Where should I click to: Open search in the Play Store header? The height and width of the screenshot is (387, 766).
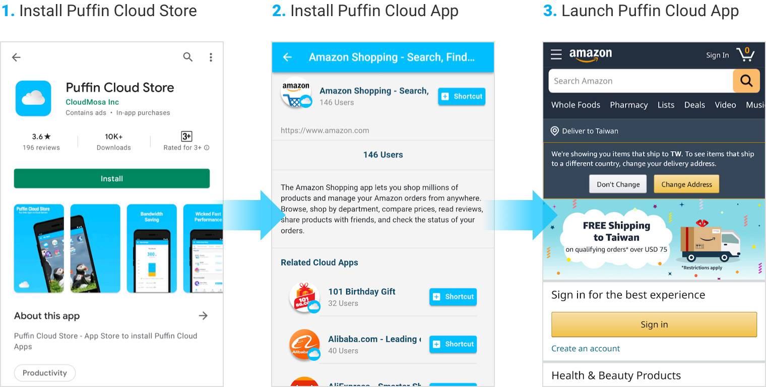tap(188, 57)
